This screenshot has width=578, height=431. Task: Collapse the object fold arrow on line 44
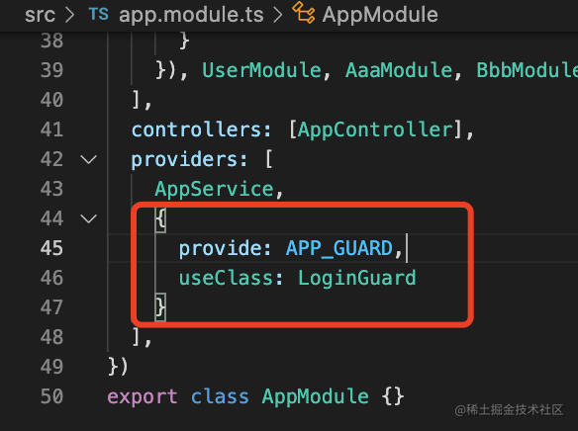[88, 218]
